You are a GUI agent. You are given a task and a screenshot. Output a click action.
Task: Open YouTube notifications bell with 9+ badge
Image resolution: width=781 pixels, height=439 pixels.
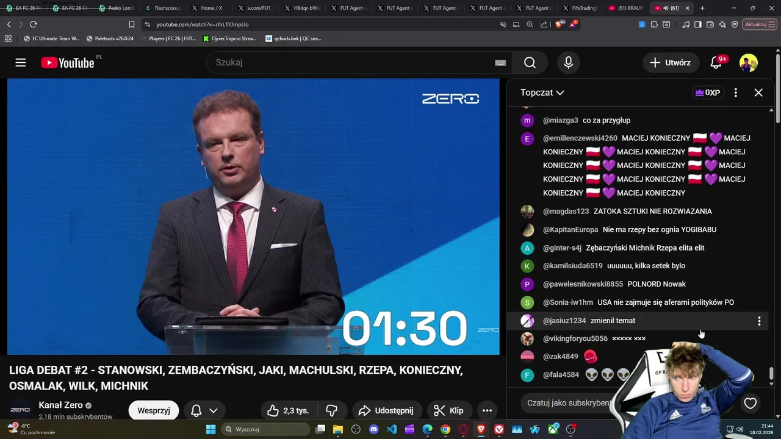pos(717,63)
